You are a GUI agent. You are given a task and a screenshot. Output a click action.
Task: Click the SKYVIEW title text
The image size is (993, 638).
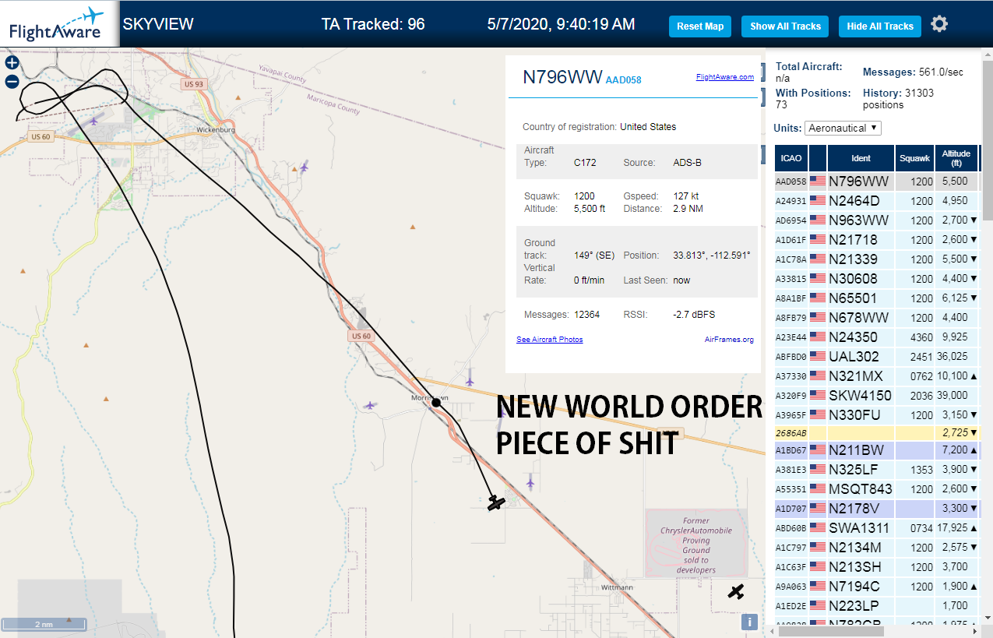(x=158, y=24)
